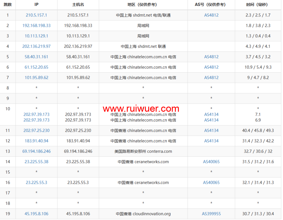The image size is (283, 220).
Task: Click the 192.168.198.33 IP link
Action: pyautogui.click(x=36, y=25)
